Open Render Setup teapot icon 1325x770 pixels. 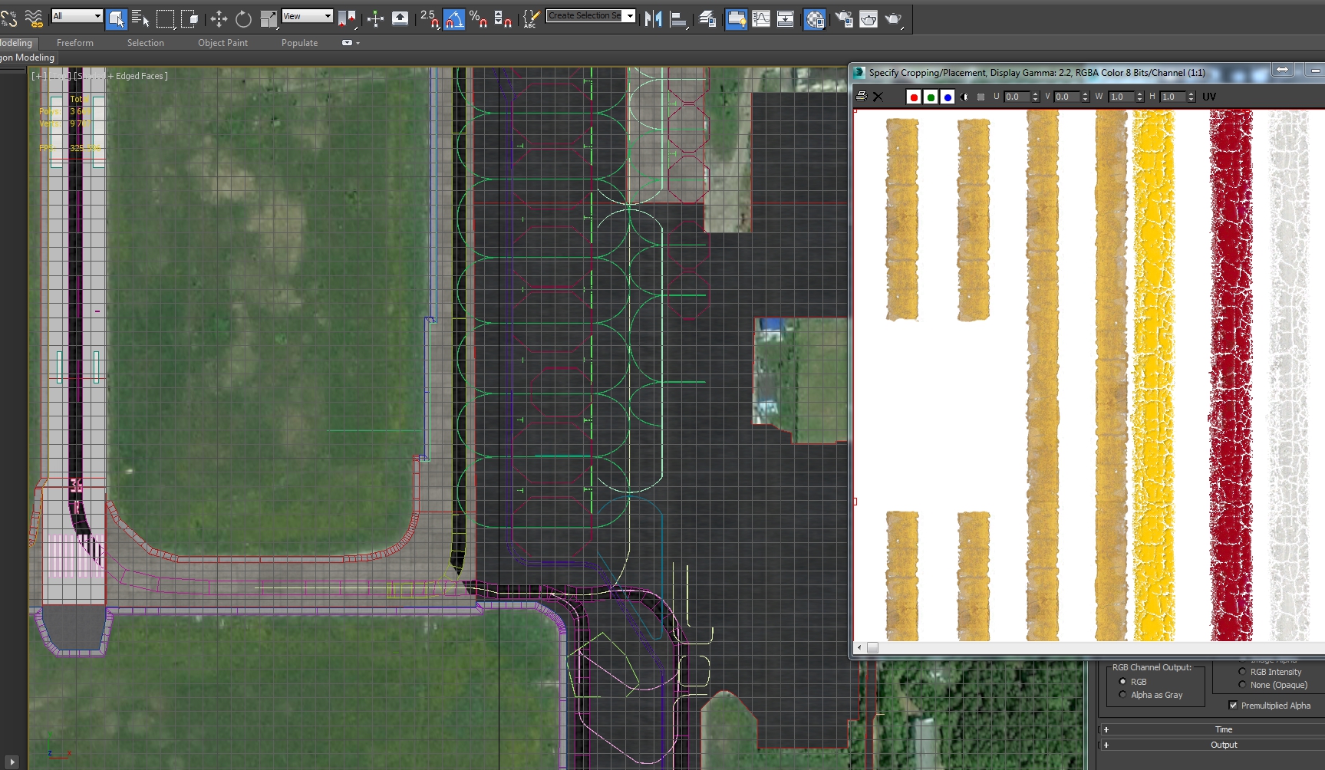tap(844, 19)
